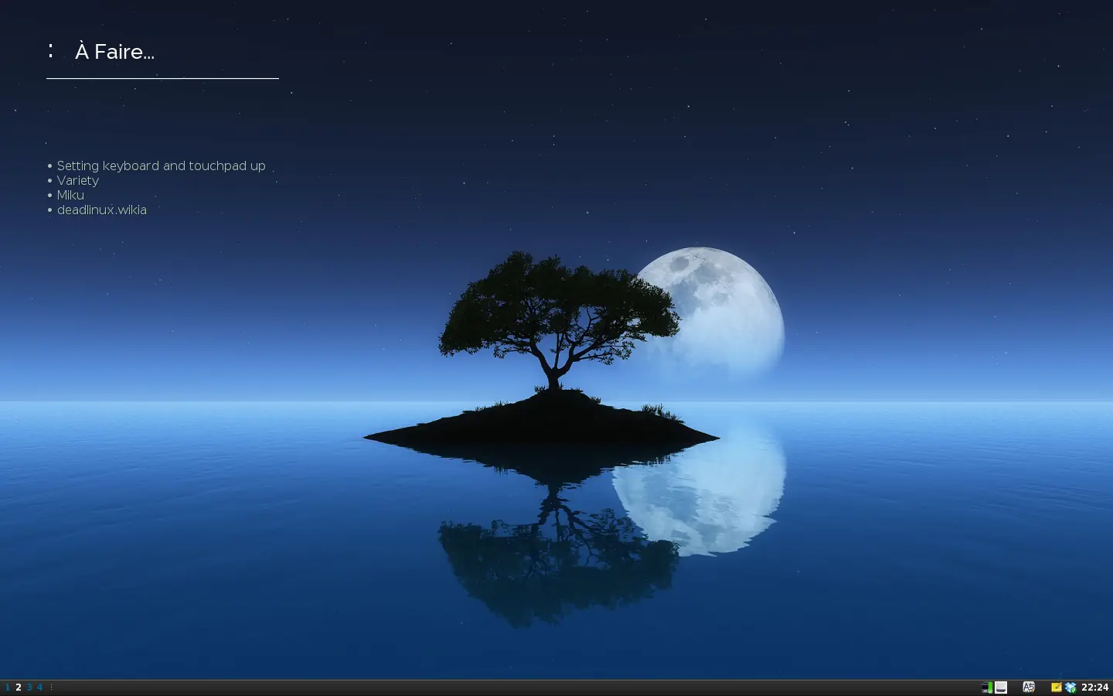
Task: Click the 'À Faire...' widget title
Action: [114, 51]
